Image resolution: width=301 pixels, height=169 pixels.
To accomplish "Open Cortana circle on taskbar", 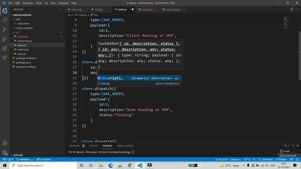I will point(81,165).
